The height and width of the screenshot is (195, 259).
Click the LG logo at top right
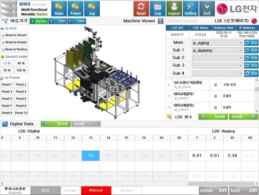coord(237,9)
